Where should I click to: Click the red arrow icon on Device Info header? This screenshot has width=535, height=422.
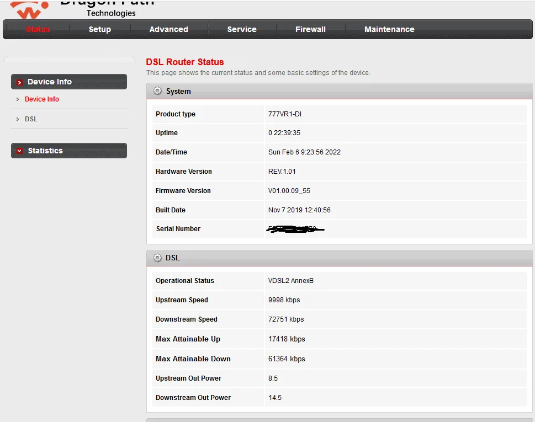20,81
